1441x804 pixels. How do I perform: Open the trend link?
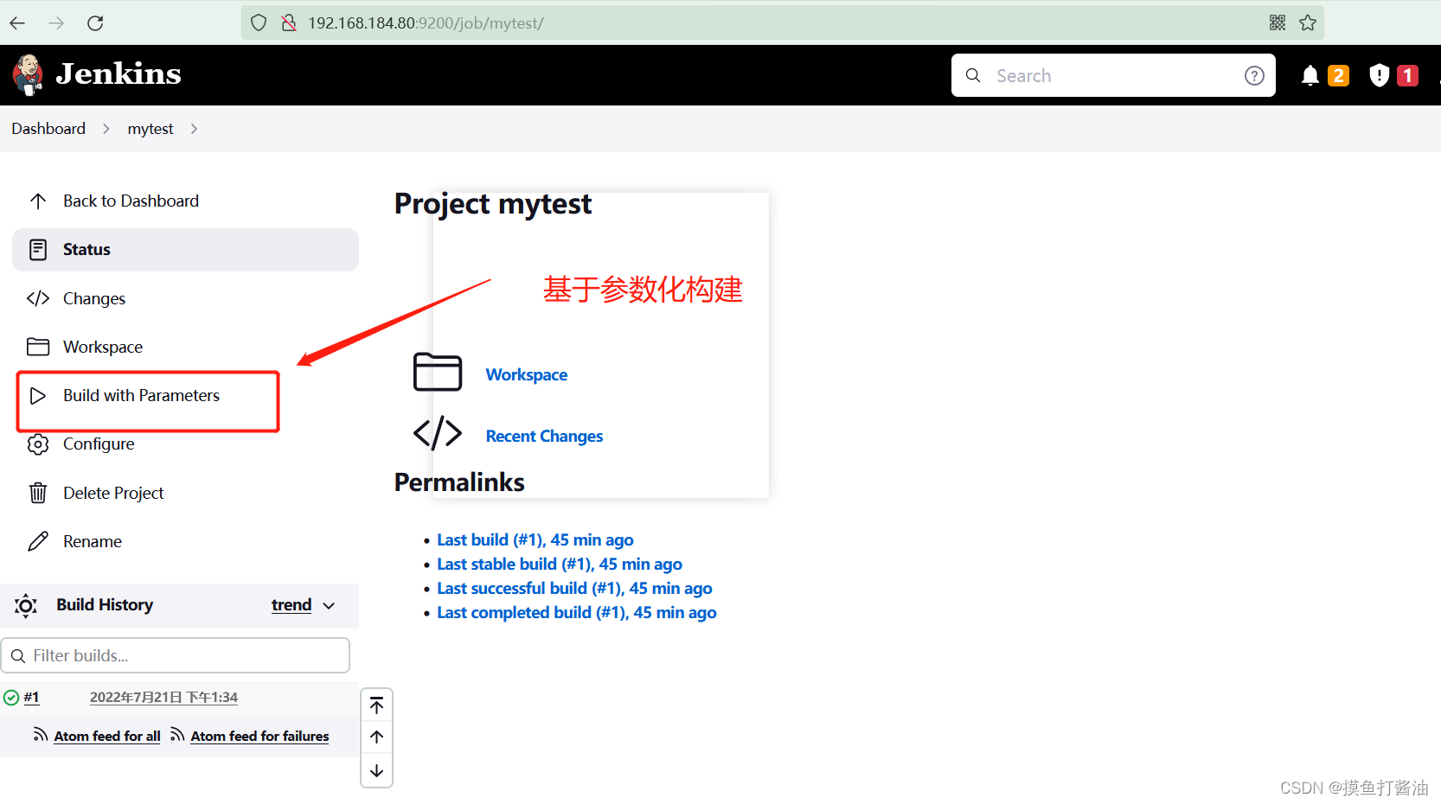(x=291, y=605)
